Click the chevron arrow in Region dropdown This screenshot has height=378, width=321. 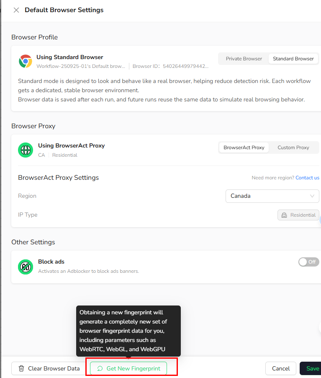coord(312,196)
